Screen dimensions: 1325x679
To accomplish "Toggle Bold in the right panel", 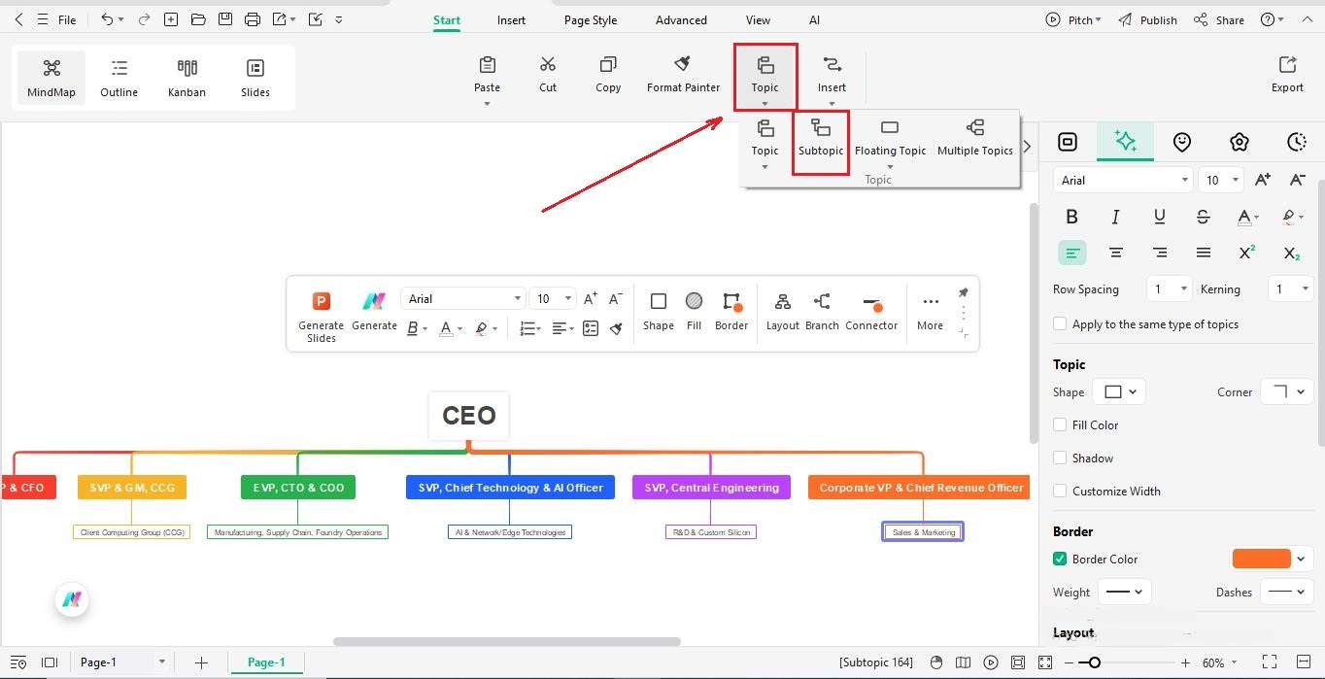I will pyautogui.click(x=1072, y=217).
